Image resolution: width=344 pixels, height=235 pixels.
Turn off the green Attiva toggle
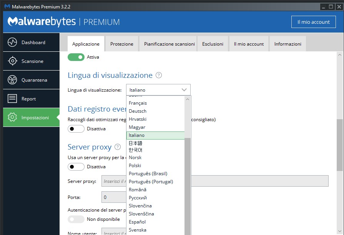click(x=76, y=57)
